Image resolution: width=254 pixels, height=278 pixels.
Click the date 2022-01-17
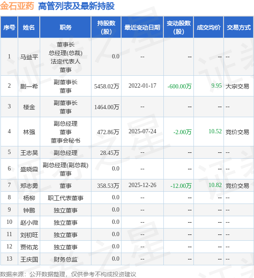pos(142,85)
